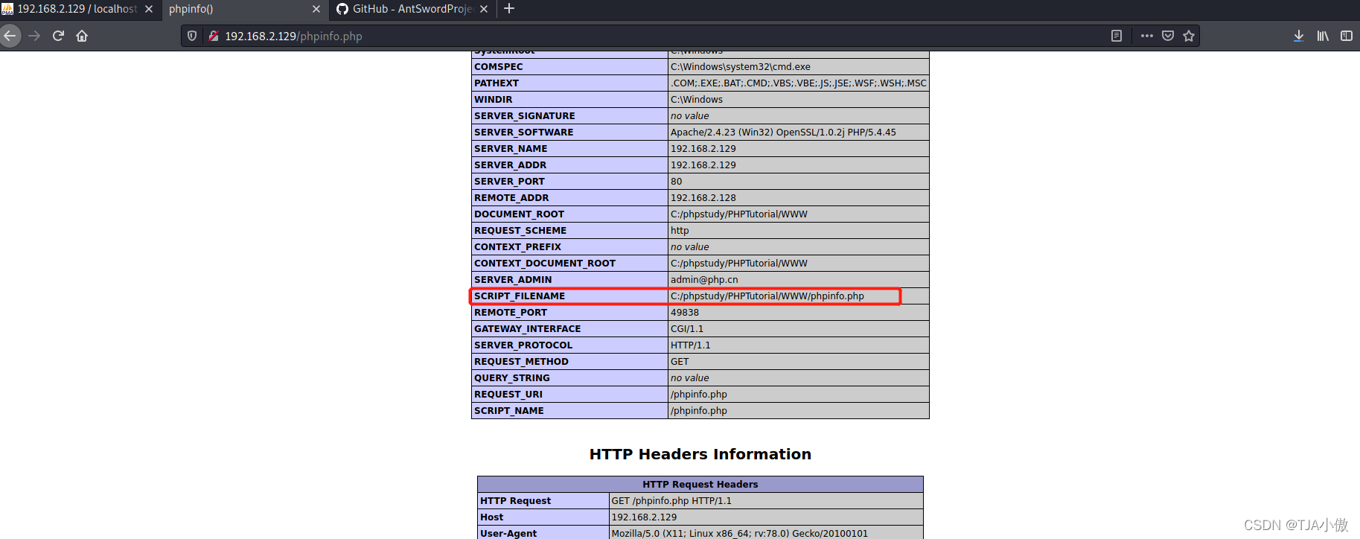Click the SERVER_PROTOCOL HTTP/1.1 value
The width and height of the screenshot is (1360, 539).
[x=690, y=345]
